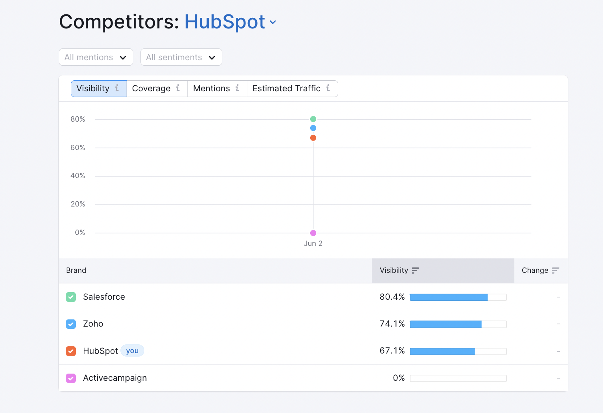
Task: Click the Estimated Traffic info icon
Action: (328, 88)
